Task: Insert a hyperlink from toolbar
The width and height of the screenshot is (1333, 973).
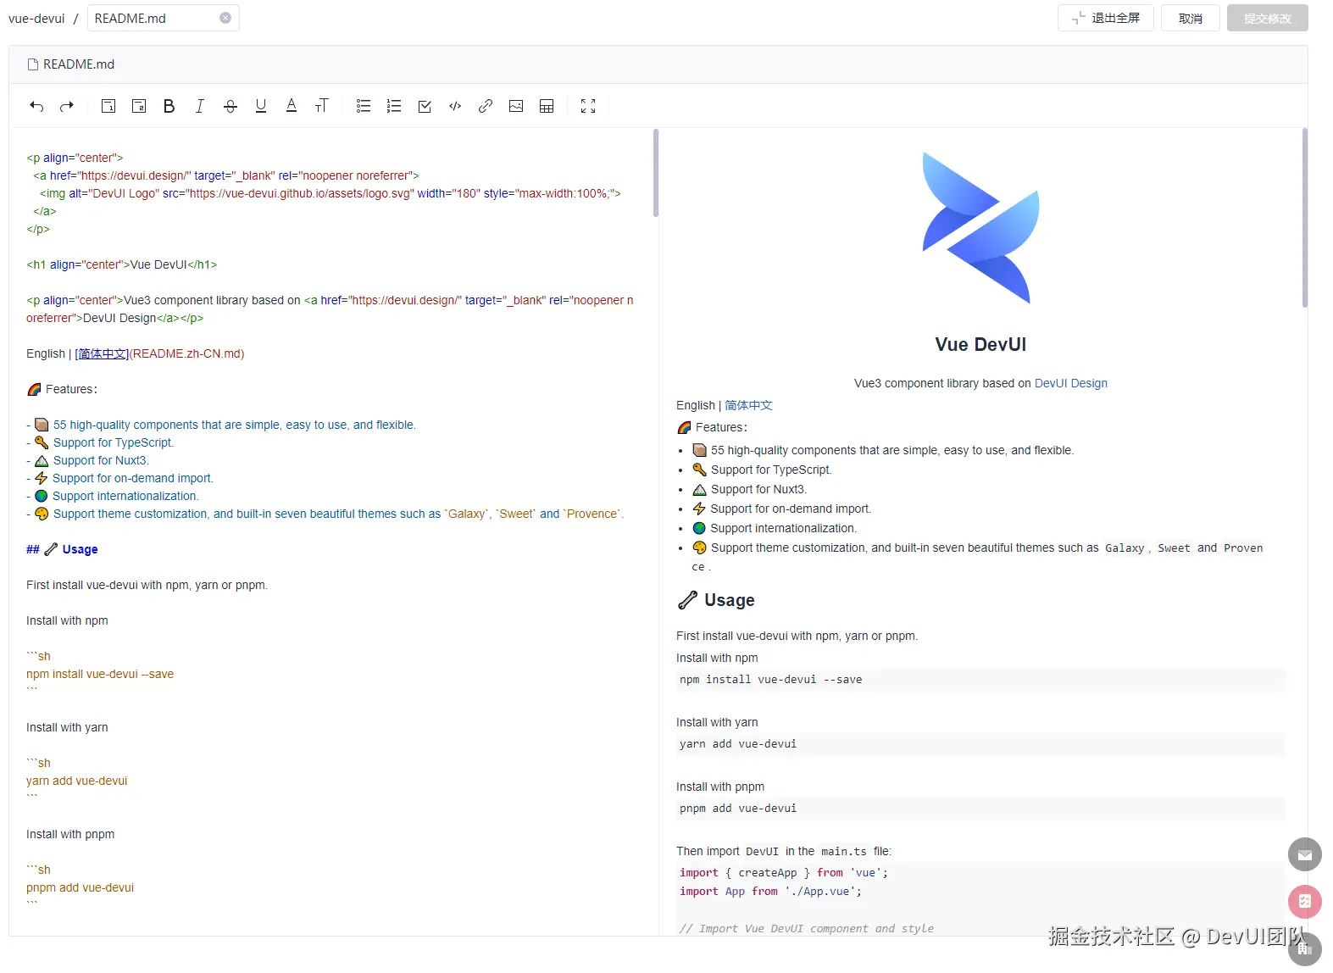Action: [486, 106]
